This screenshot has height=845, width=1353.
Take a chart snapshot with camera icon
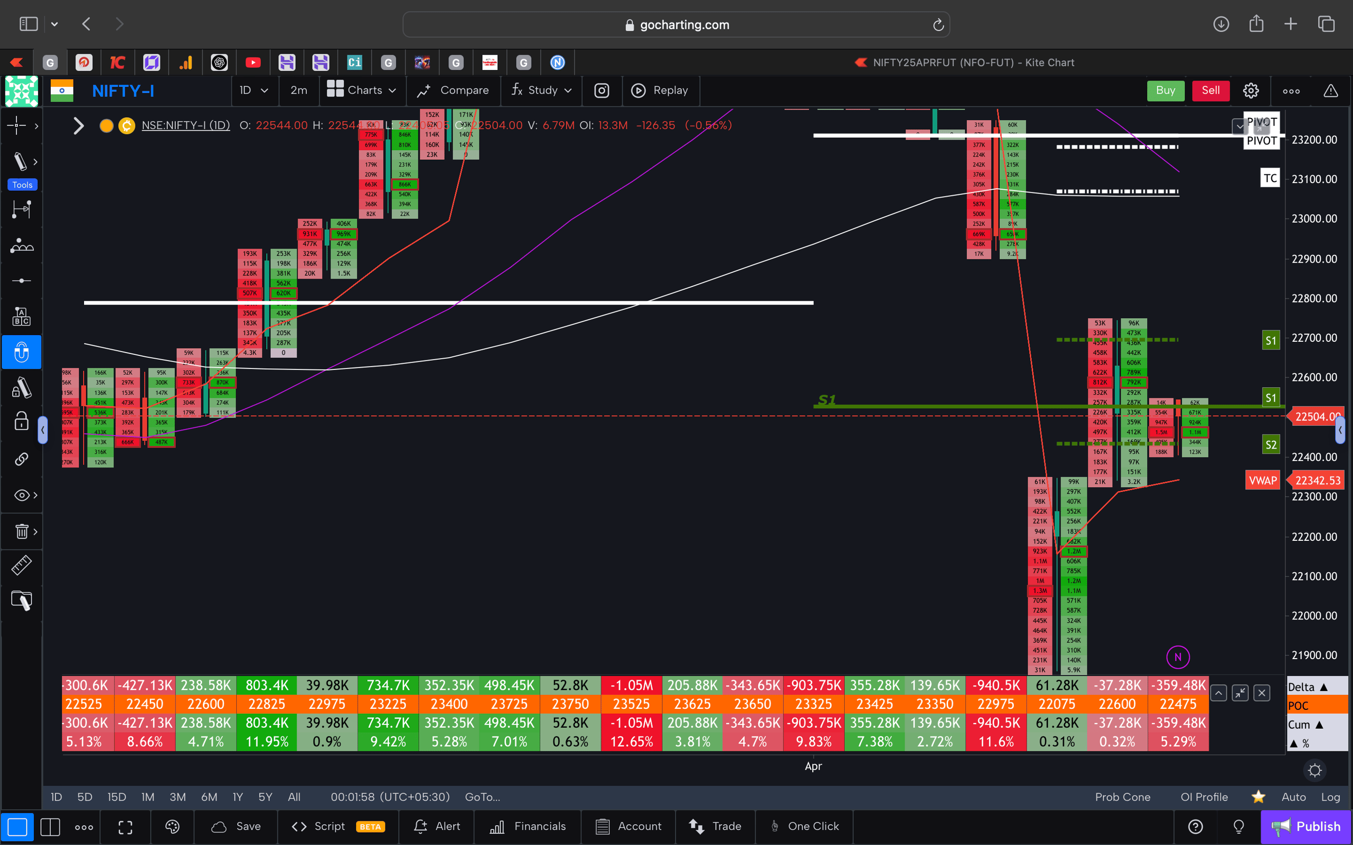[x=602, y=91]
